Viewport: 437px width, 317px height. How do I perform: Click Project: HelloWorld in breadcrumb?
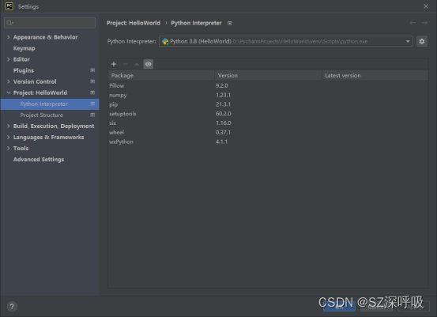(x=134, y=23)
